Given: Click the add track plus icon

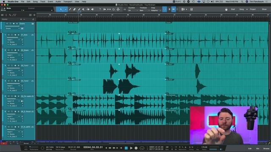Looking at the screenshot, I should (34, 15).
